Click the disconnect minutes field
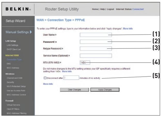Screen dimensions: 161x116 [x=71, y=78]
